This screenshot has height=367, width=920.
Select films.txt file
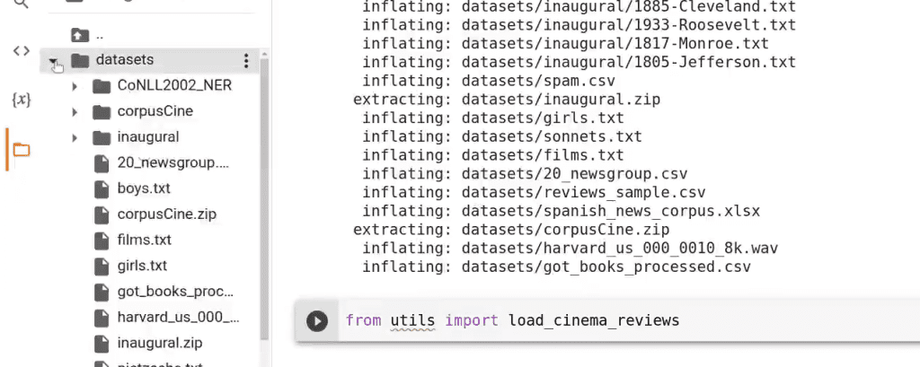click(133, 240)
